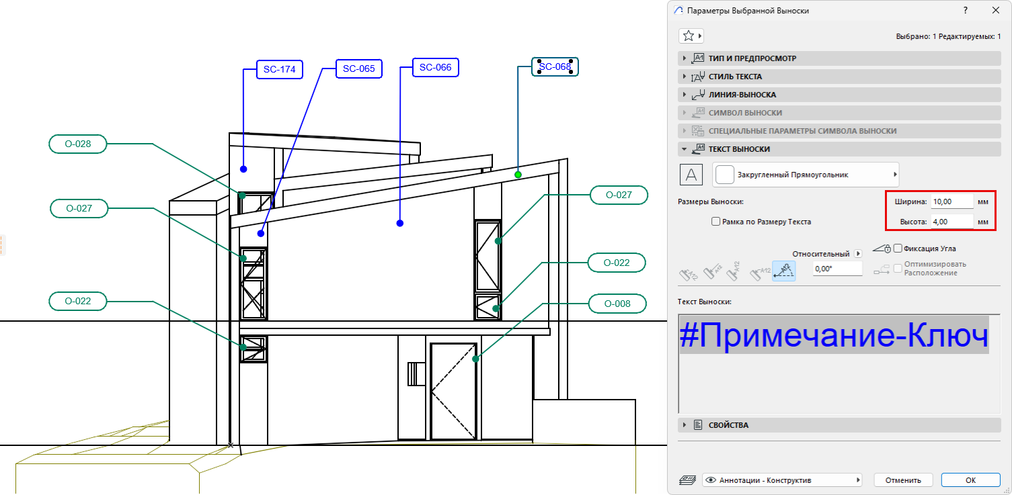Select the SC-066 label in drawing

[436, 67]
